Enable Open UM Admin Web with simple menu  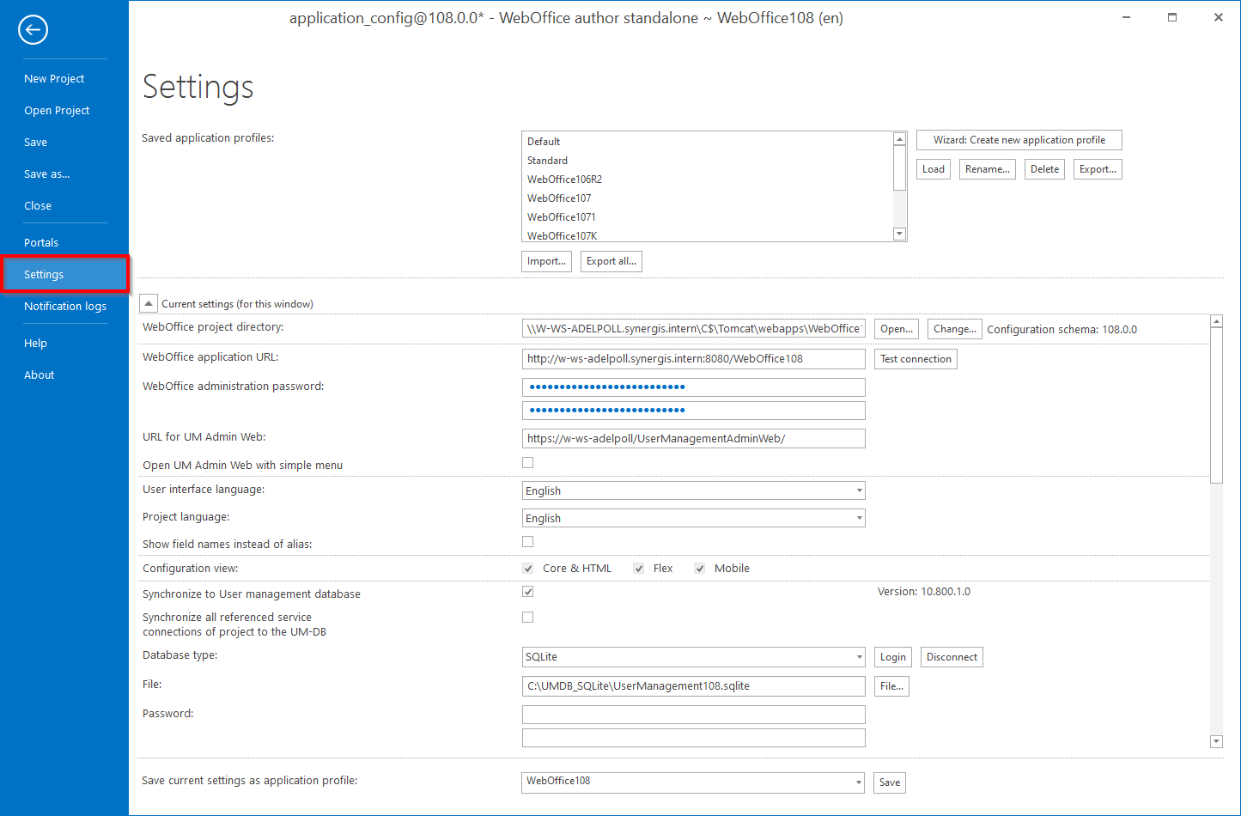[x=527, y=462]
